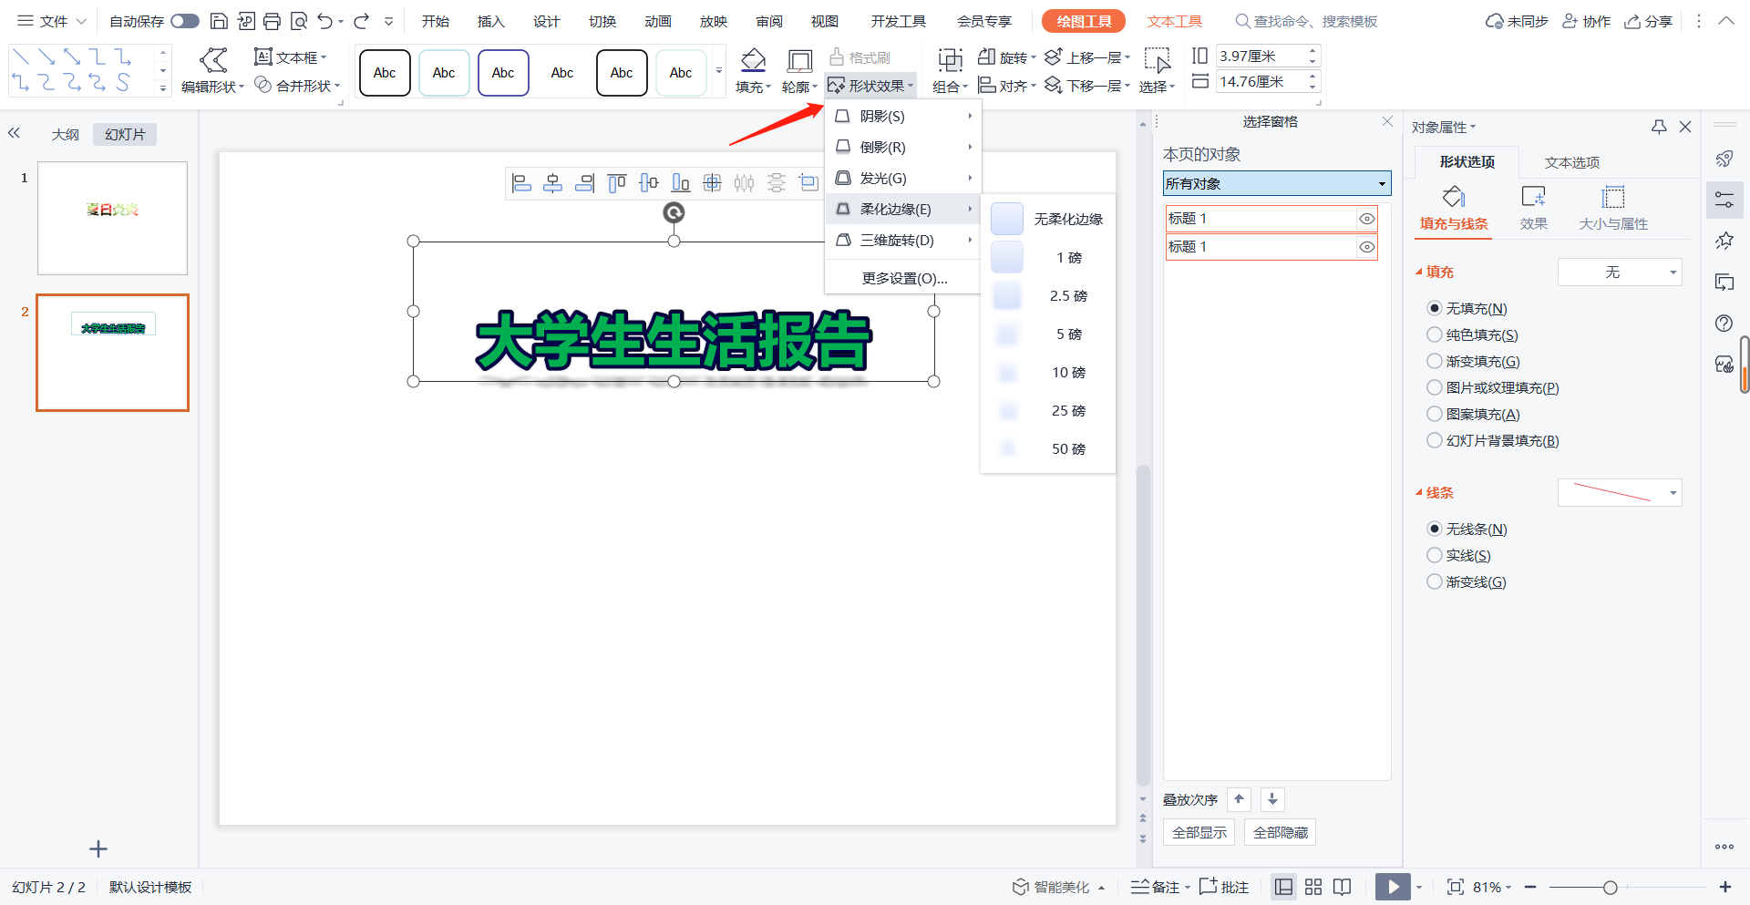
Task: Open the fill type dropdown showing 无
Action: (x=1620, y=272)
